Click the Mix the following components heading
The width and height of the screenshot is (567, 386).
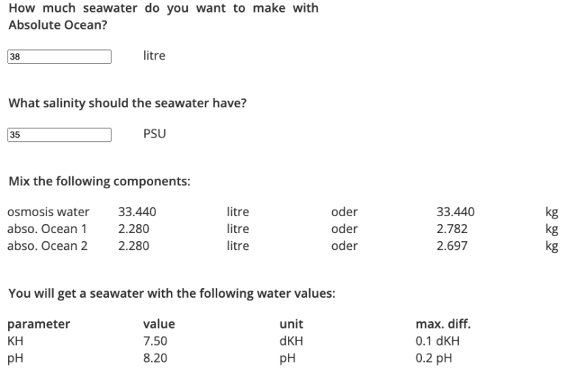tap(99, 182)
